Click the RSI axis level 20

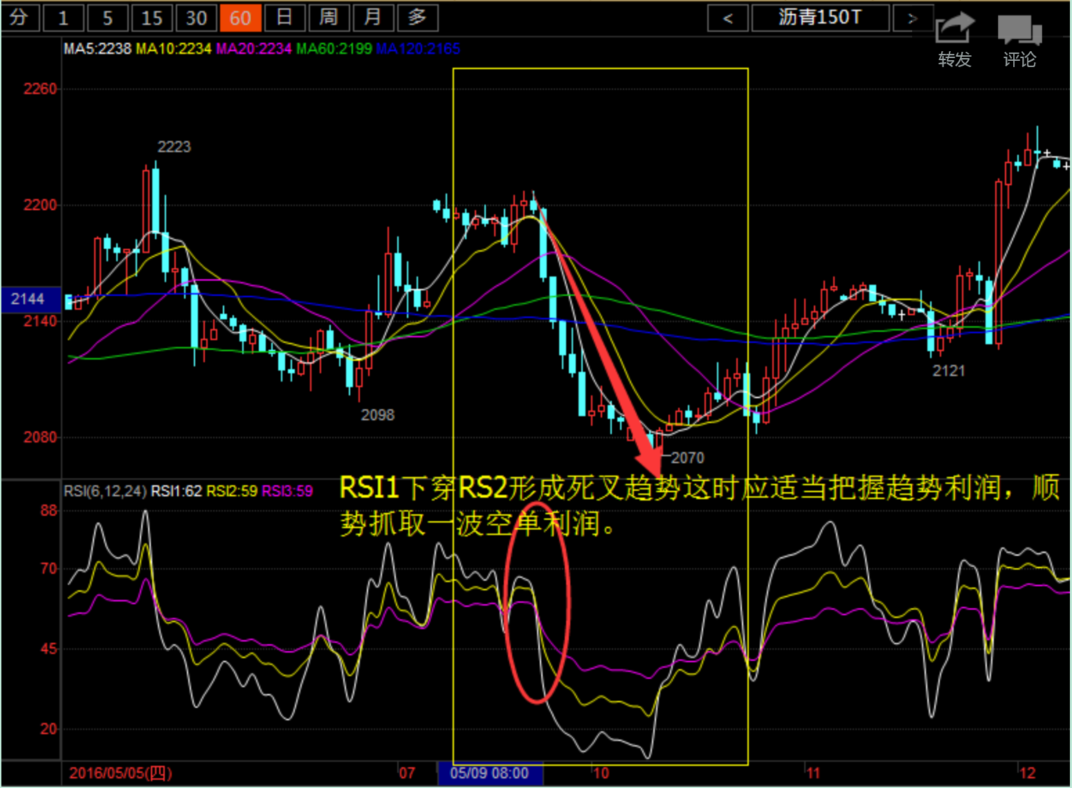tap(49, 729)
